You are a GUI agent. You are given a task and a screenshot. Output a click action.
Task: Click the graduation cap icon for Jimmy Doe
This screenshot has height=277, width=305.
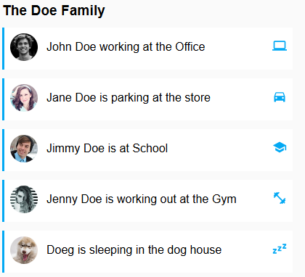pos(280,147)
